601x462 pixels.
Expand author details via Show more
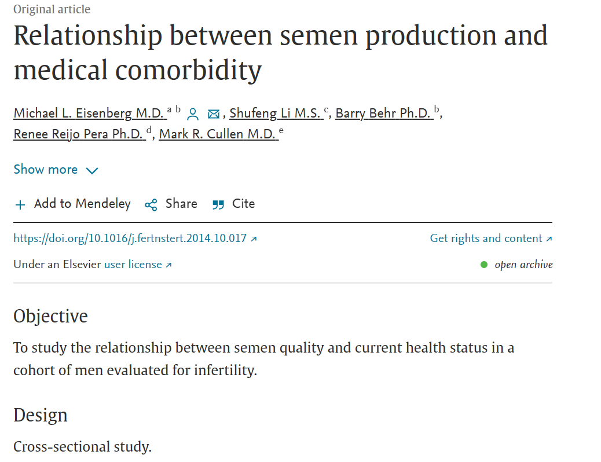click(x=46, y=170)
